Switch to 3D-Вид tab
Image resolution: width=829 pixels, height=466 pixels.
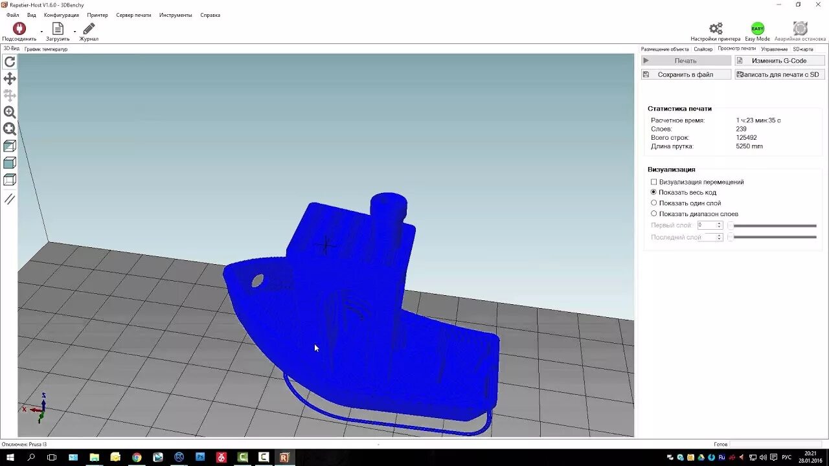click(11, 49)
